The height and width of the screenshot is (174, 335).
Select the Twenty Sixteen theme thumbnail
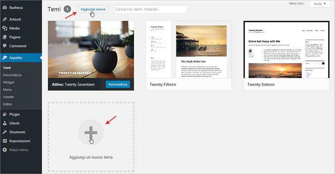pyautogui.click(x=287, y=49)
